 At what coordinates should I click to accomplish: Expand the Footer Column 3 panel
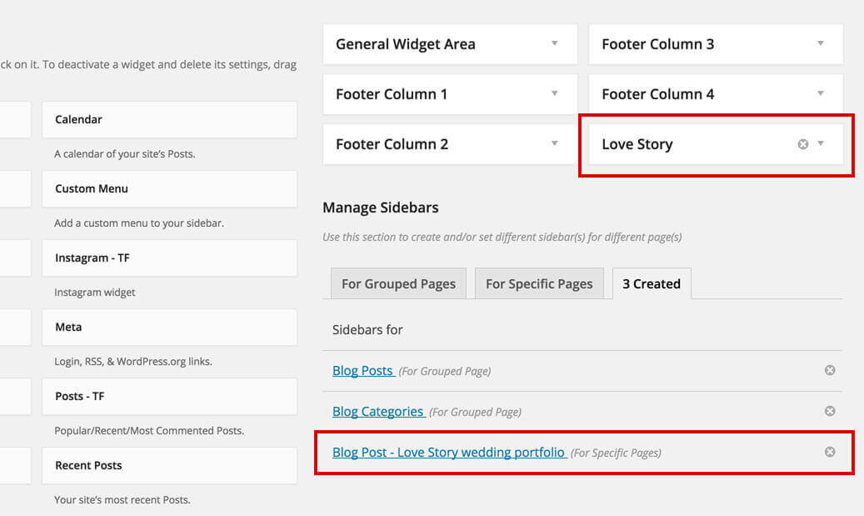(821, 44)
